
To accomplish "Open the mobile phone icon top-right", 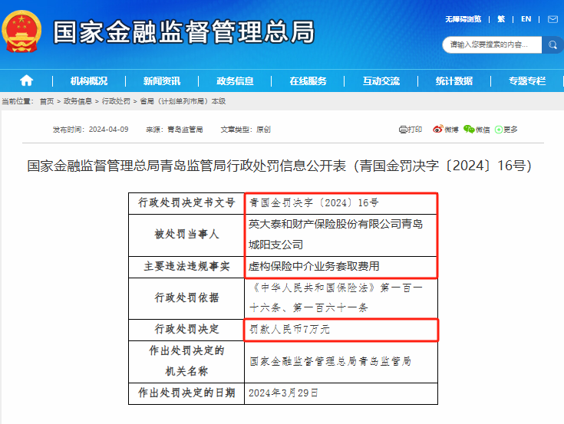I will [550, 19].
